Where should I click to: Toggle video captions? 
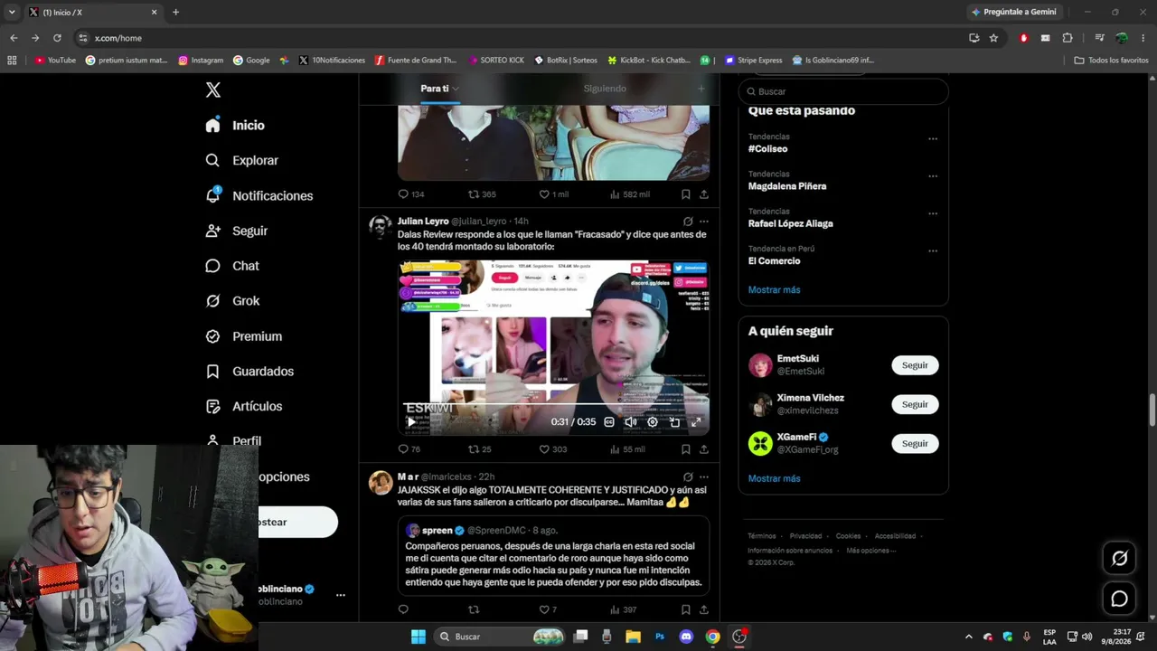point(609,422)
